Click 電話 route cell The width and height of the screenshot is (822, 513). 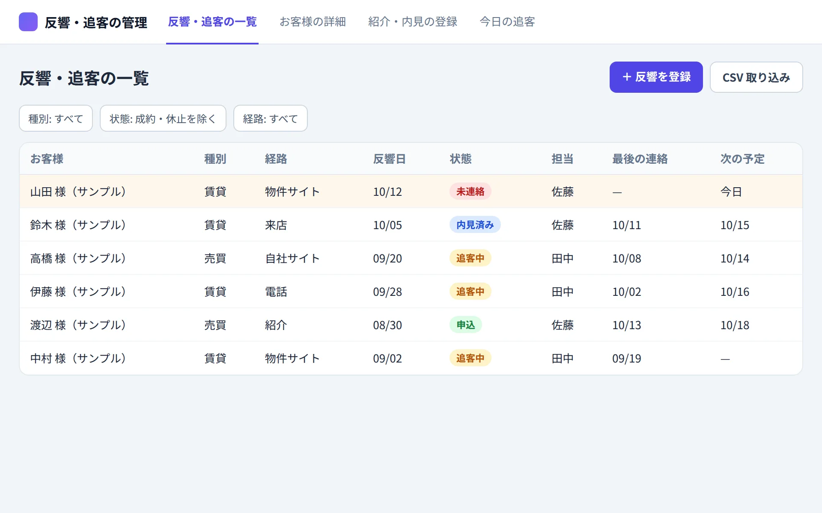(276, 292)
